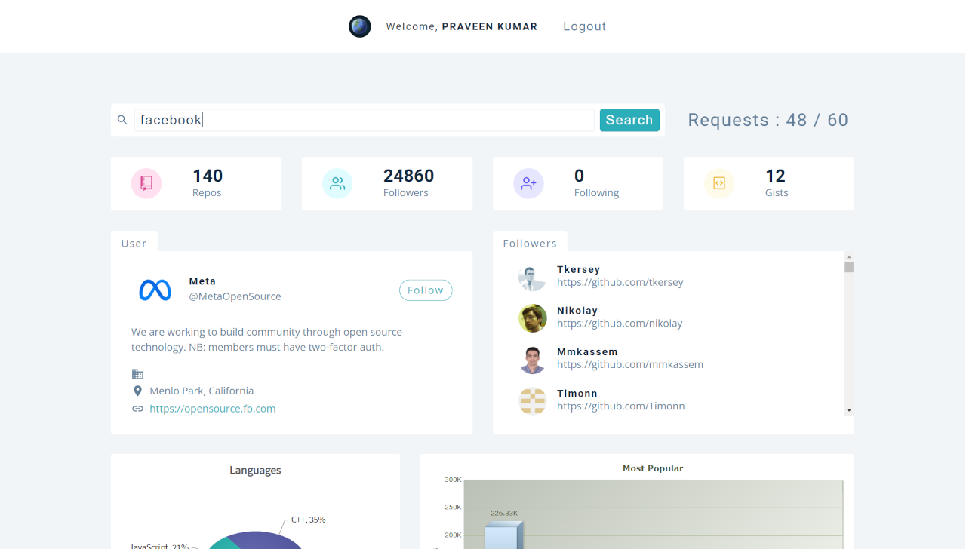This screenshot has height=549, width=966.
Task: Click the company building icon
Action: pyautogui.click(x=137, y=374)
